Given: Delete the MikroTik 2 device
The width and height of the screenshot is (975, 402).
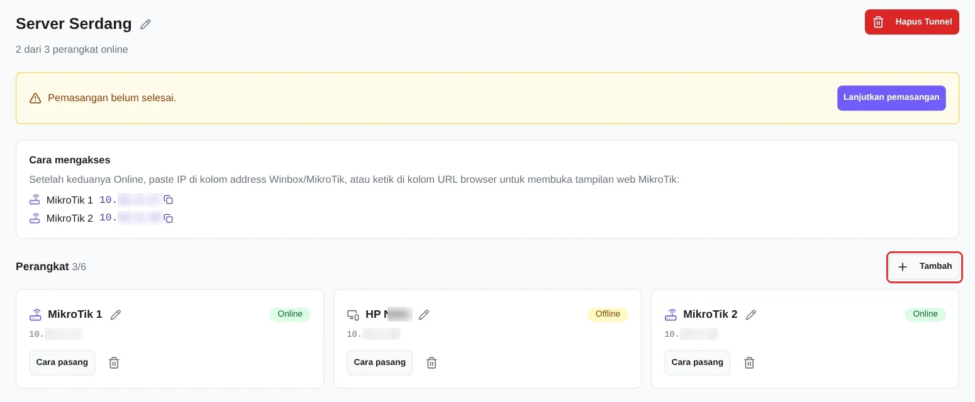Looking at the screenshot, I should 749,362.
